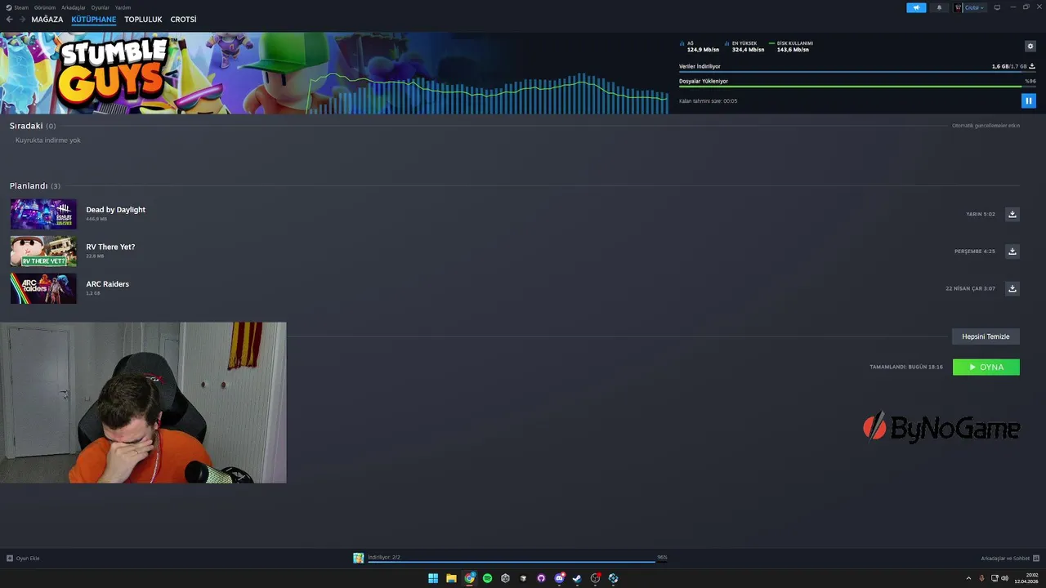Open the announcements megaphone button
Image resolution: width=1046 pixels, height=588 pixels.
(916, 7)
